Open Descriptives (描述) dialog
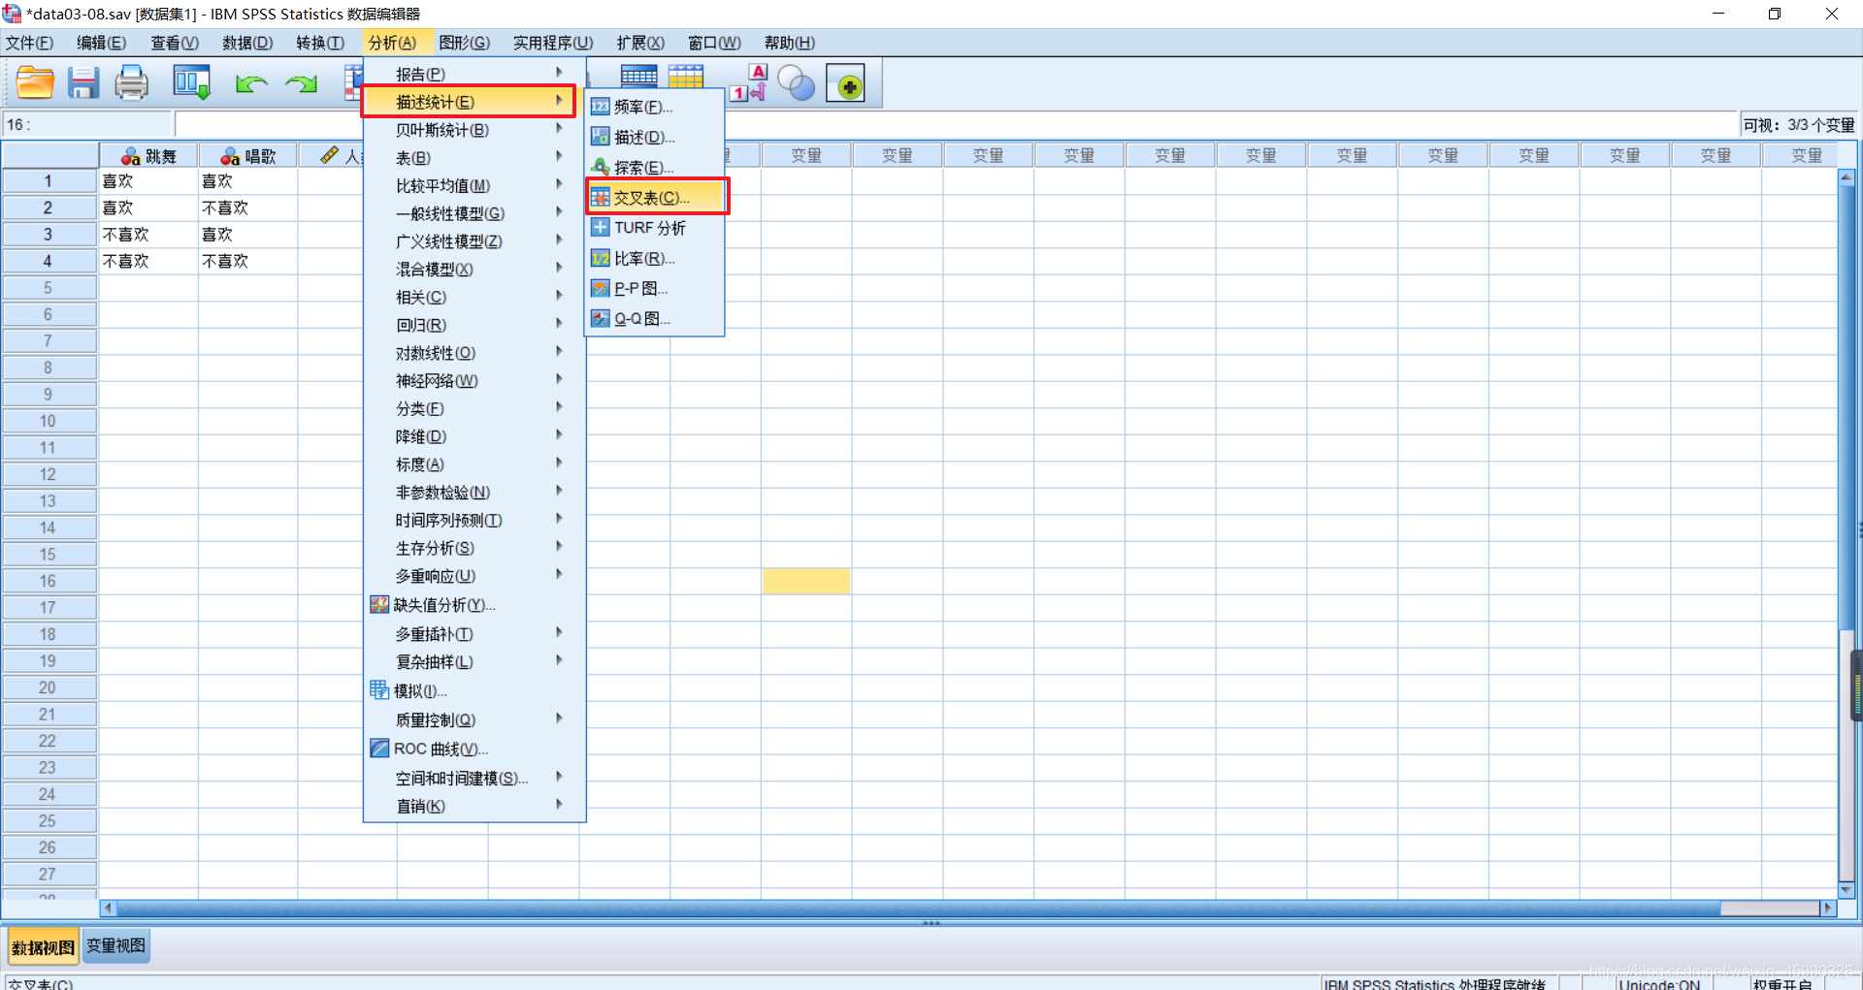Viewport: 1863px width, 990px height. point(655,137)
